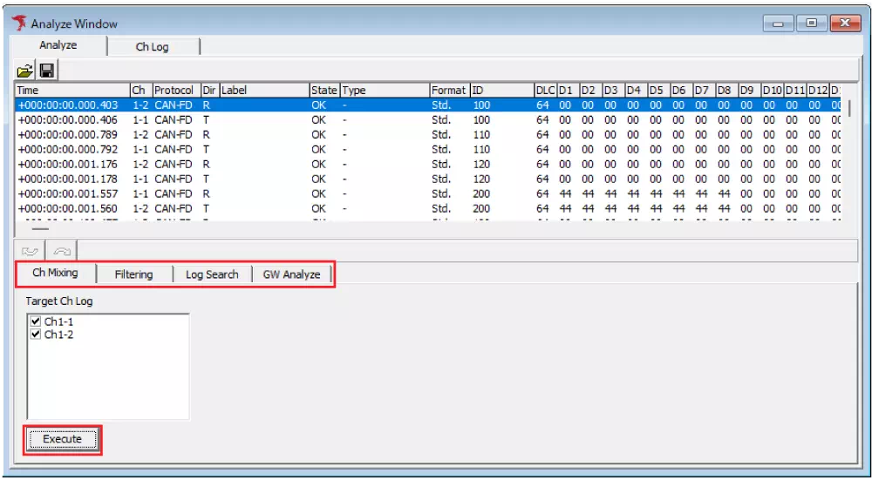This screenshot has width=872, height=480.
Task: Click the ID column header
Action: pyautogui.click(x=501, y=90)
